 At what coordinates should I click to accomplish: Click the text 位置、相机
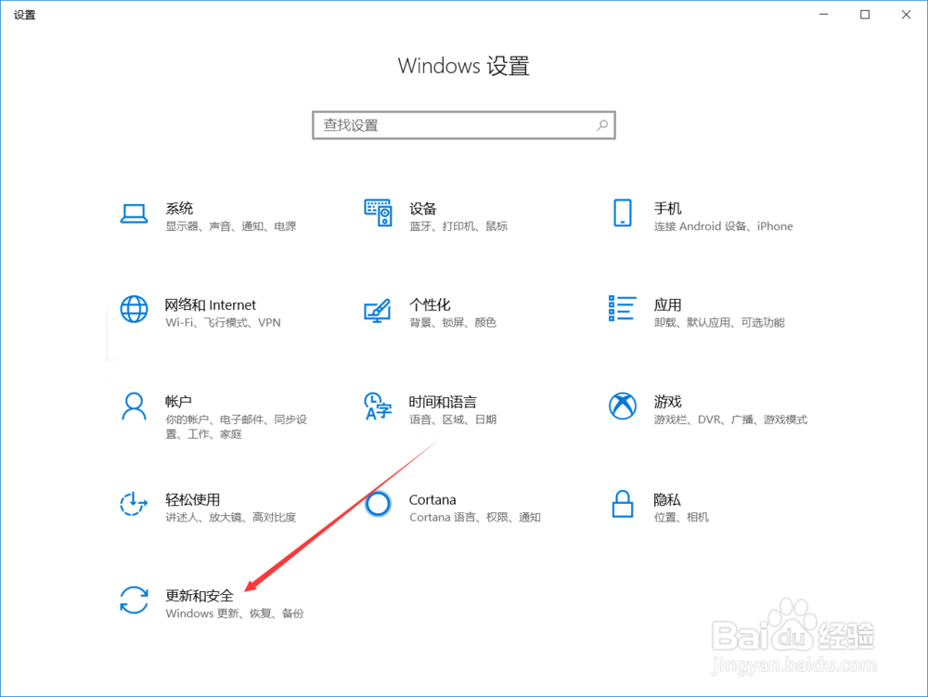point(681,517)
